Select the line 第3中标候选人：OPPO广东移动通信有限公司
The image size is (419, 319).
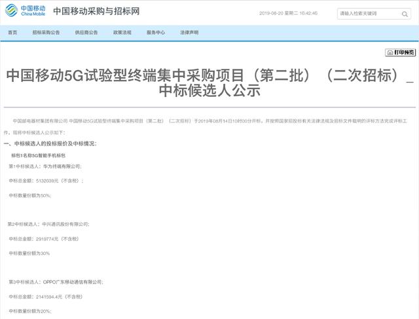[56, 282]
